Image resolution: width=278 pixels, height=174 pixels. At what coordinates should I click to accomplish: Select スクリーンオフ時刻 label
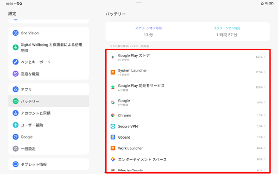pyautogui.click(x=148, y=28)
